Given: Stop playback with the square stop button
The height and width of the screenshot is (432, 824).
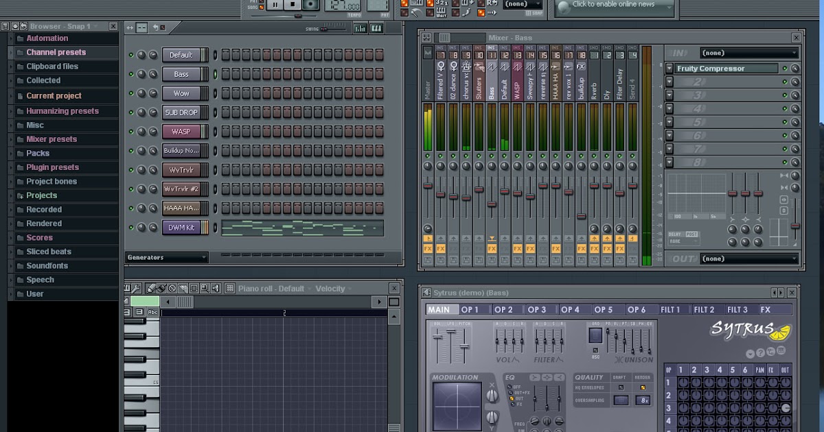Looking at the screenshot, I should (x=293, y=5).
